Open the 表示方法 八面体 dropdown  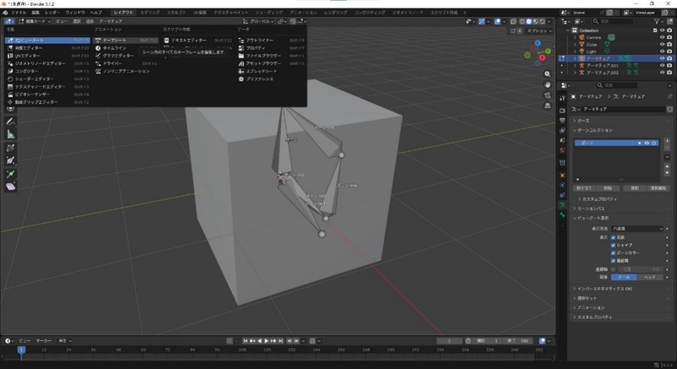[637, 229]
